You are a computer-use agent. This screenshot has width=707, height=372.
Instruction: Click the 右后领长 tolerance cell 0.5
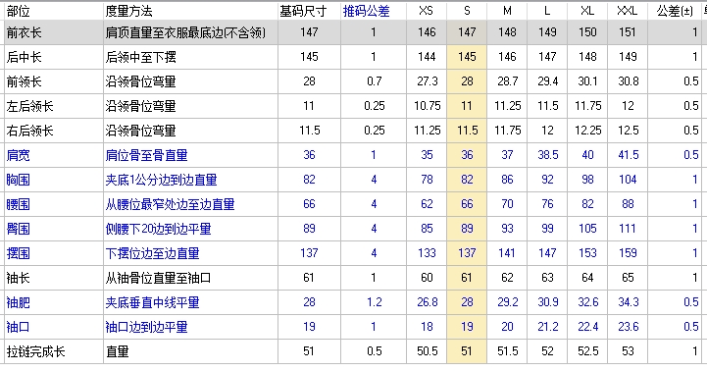point(690,131)
